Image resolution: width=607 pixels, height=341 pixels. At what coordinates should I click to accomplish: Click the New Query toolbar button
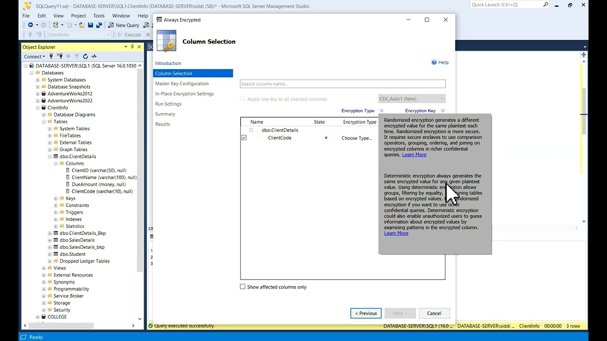click(123, 25)
